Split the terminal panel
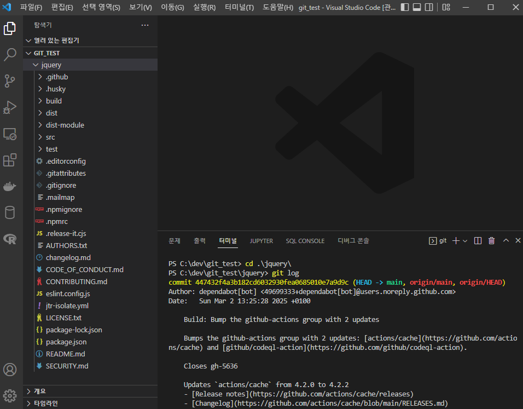Viewport: 523px width, 409px height. click(x=478, y=241)
